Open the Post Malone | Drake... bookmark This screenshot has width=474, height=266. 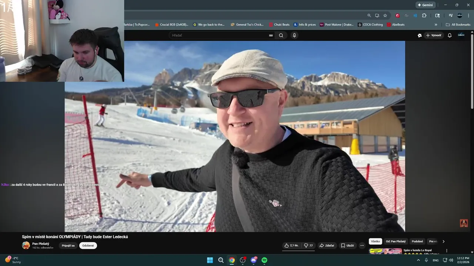pos(337,25)
